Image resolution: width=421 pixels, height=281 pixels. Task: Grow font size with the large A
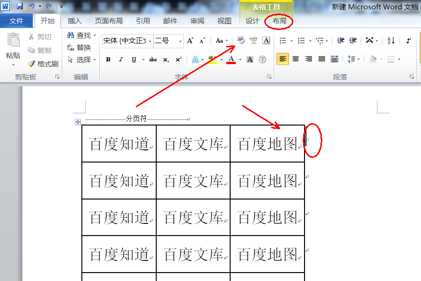(x=190, y=41)
